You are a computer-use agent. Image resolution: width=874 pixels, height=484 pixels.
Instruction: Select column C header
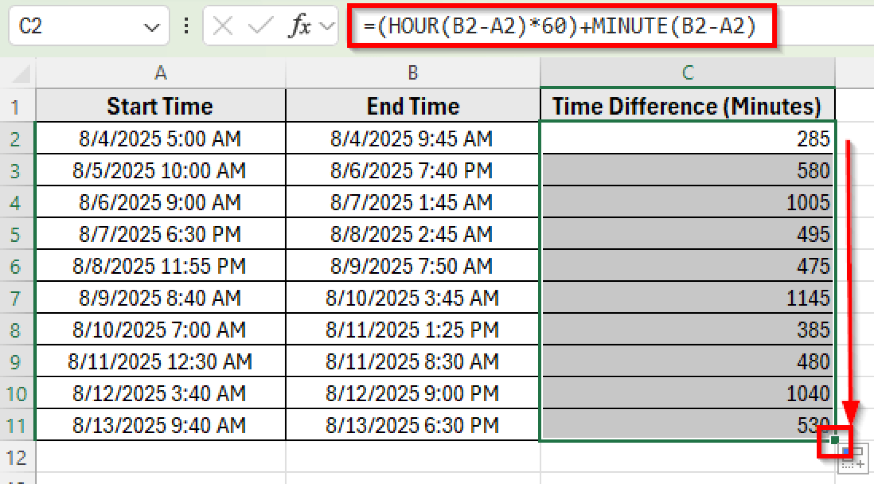687,73
